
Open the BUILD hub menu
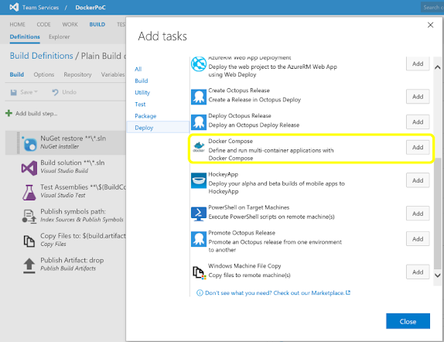pyautogui.click(x=97, y=24)
